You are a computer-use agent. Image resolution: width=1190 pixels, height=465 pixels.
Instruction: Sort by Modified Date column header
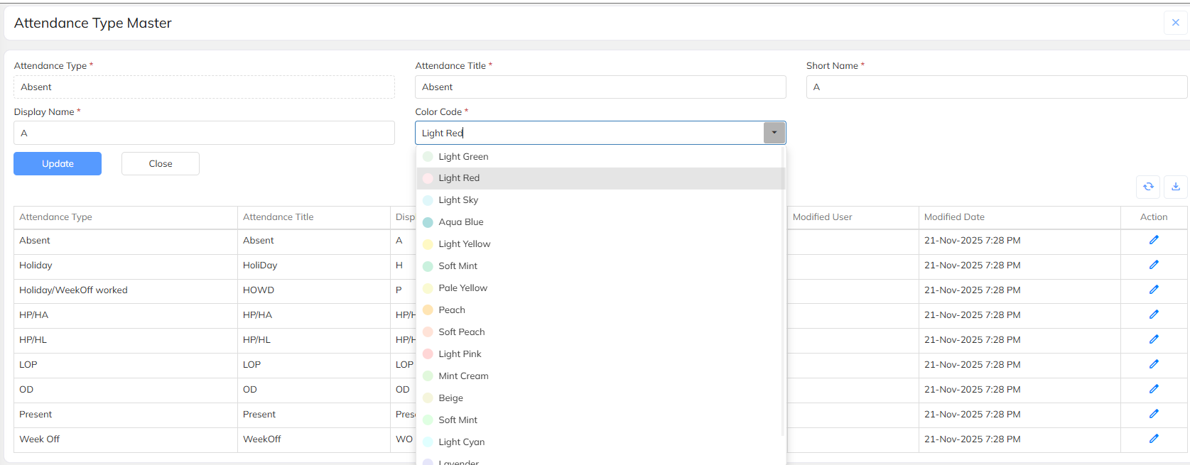(x=954, y=217)
